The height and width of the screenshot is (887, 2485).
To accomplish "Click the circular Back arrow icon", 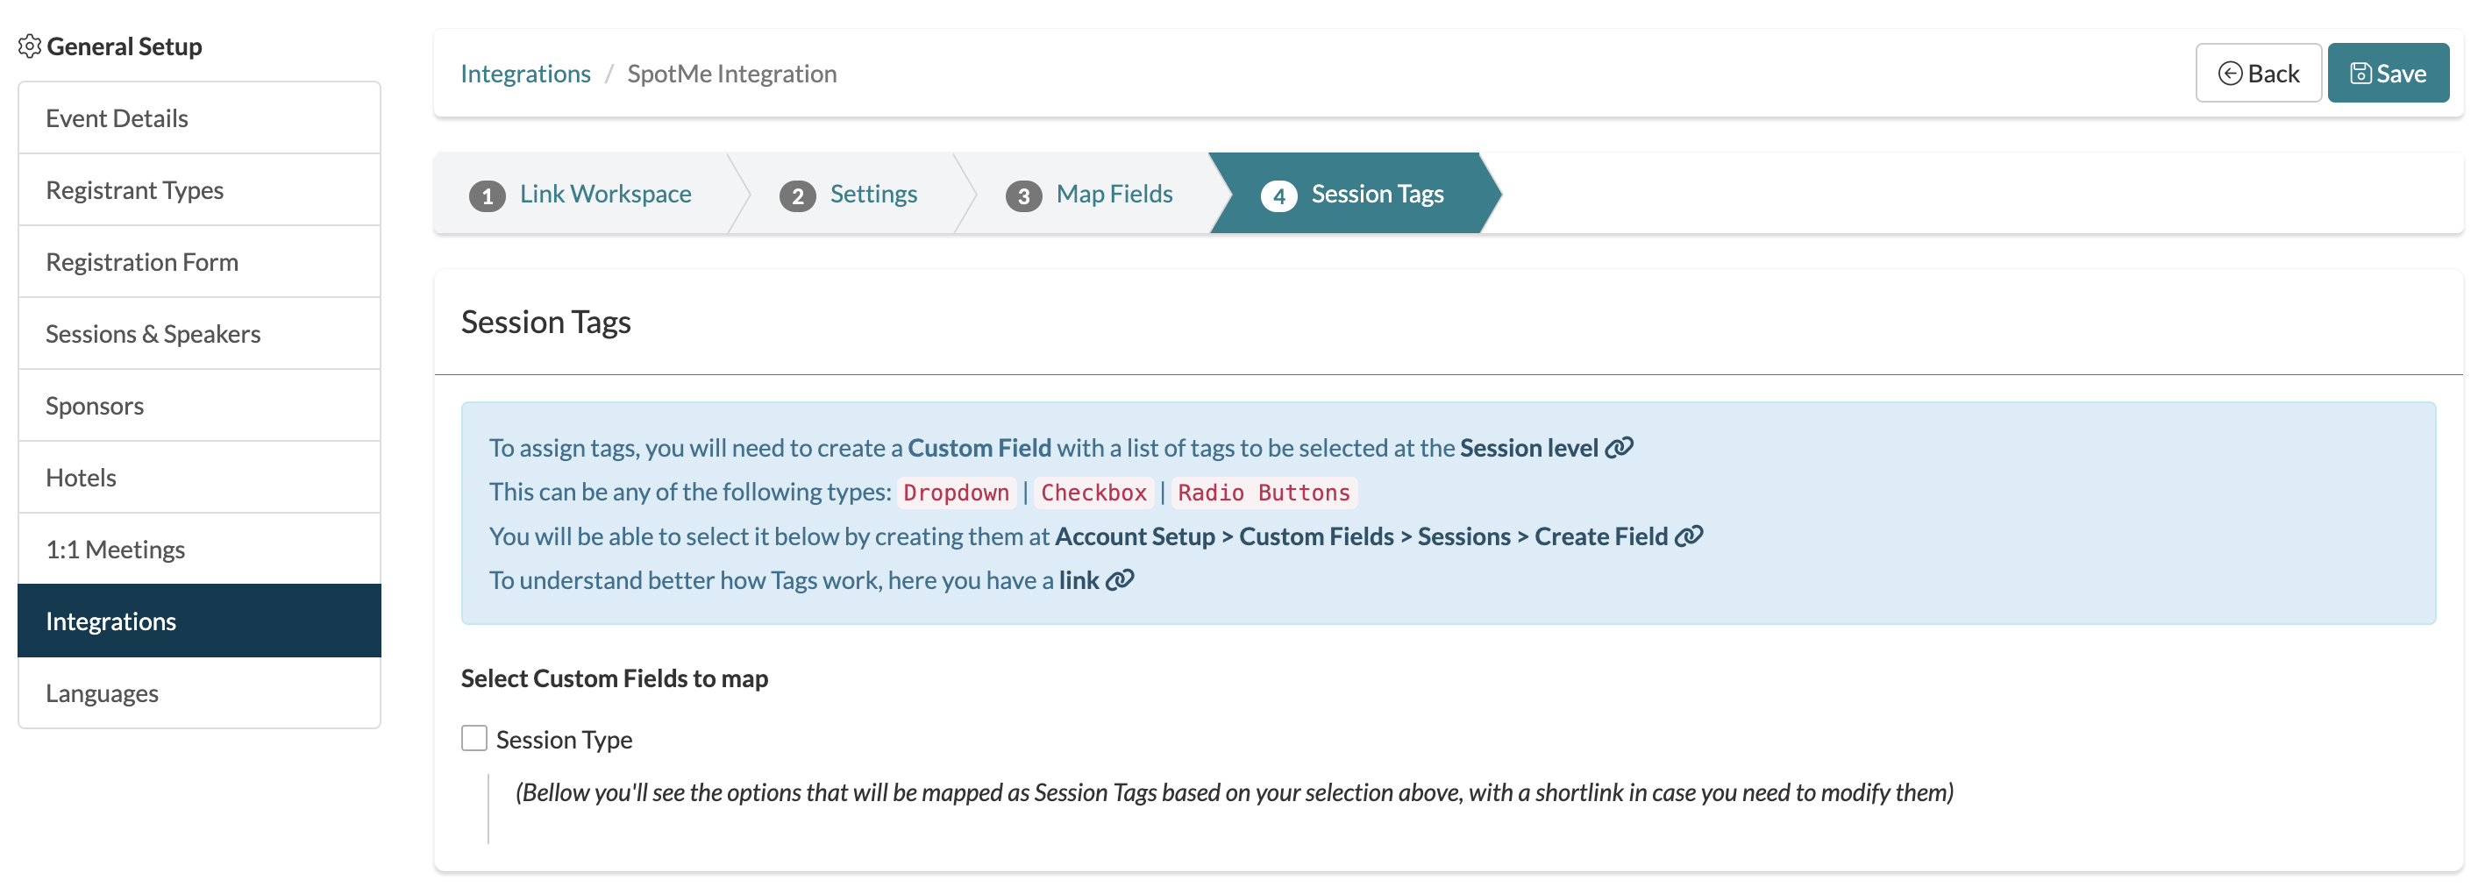I will (x=2232, y=72).
